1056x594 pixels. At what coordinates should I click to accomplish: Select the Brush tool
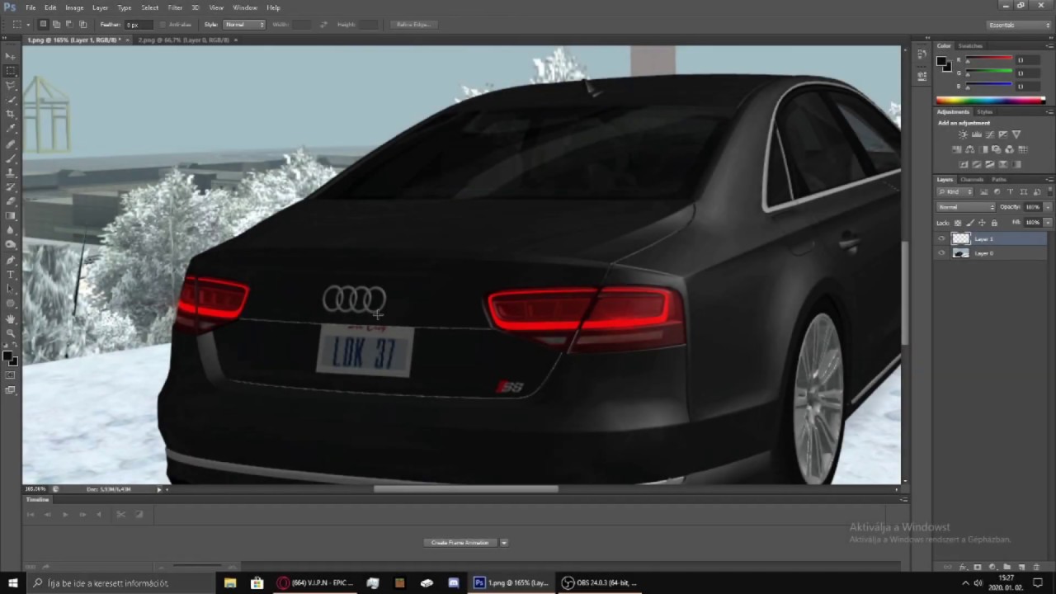pos(12,158)
